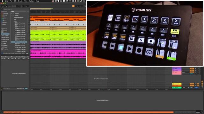Image resolution: width=204 pixels, height=114 pixels.
Task: Select the Green collection tag
Action: [5, 19]
